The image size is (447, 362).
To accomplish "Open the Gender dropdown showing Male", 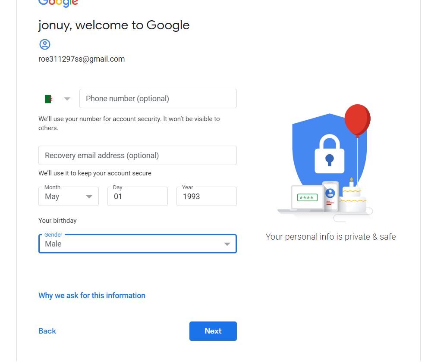I will click(x=137, y=244).
